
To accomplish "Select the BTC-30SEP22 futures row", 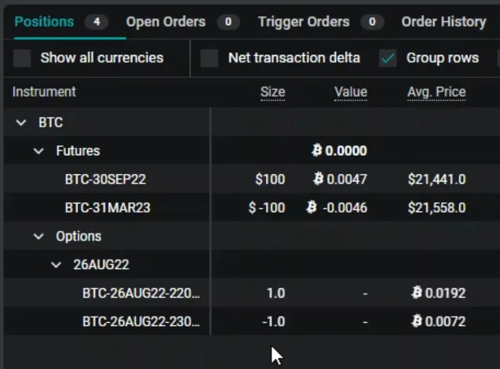I will pos(252,179).
